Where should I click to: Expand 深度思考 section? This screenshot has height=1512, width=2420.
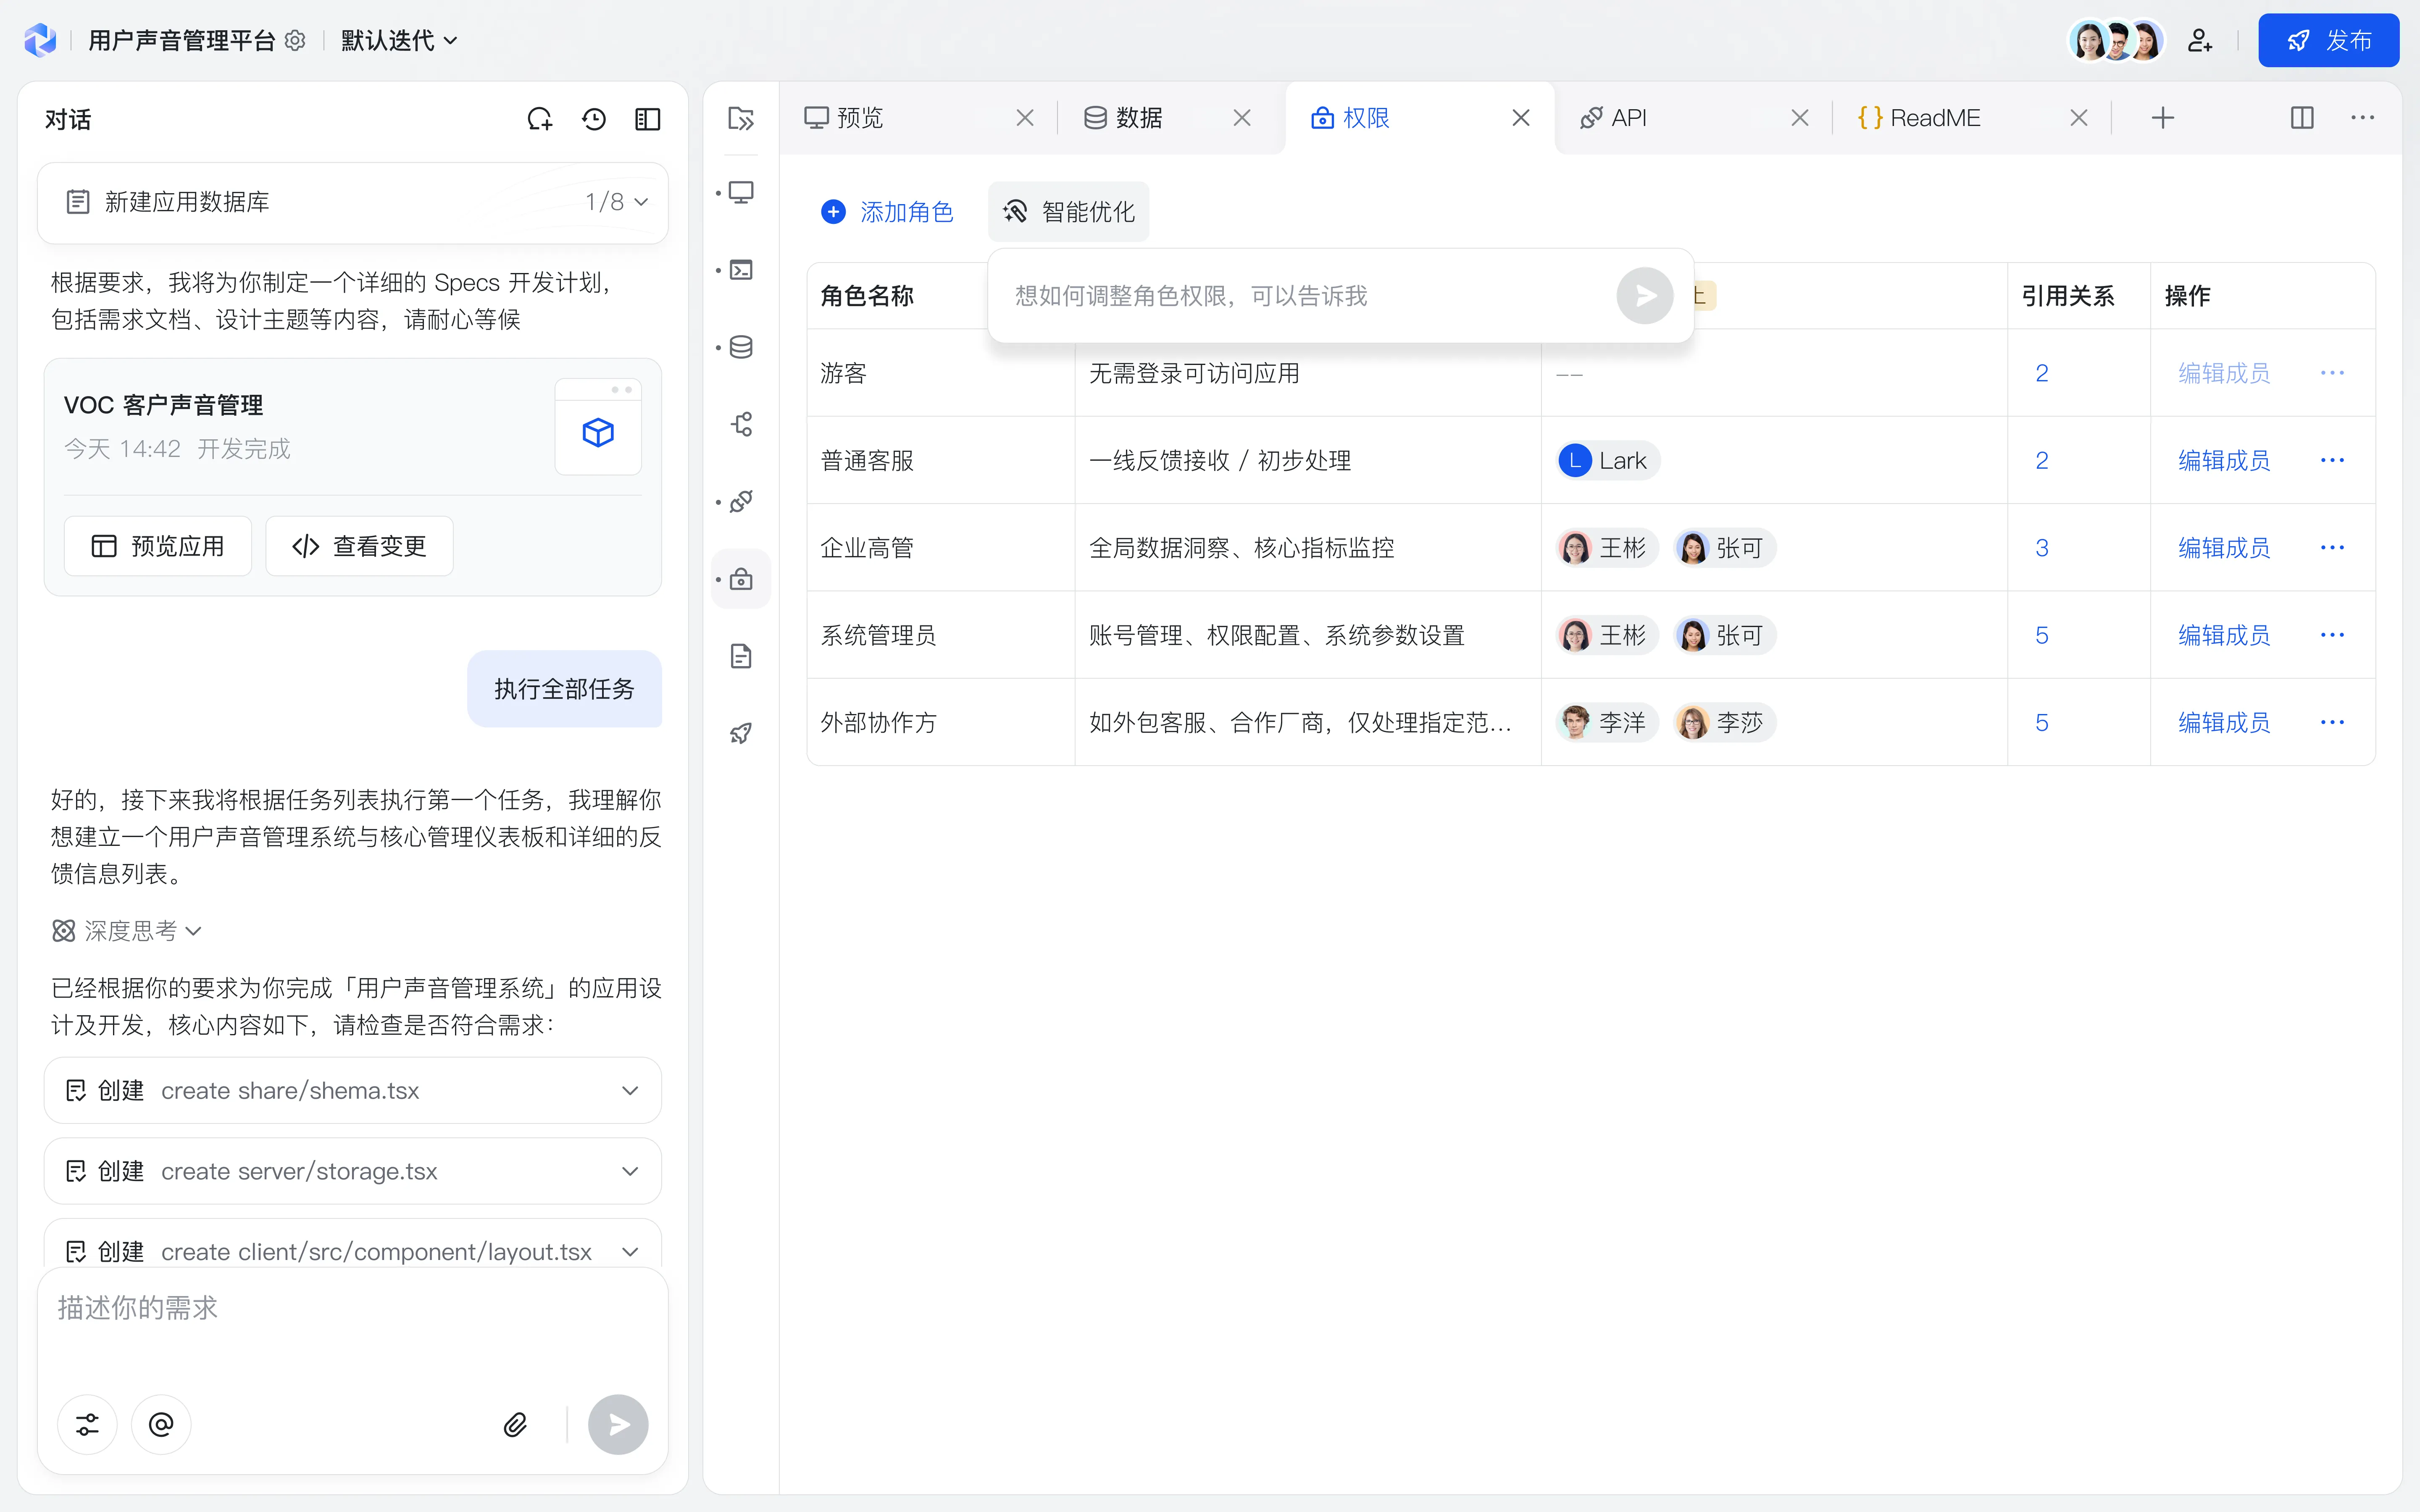[x=127, y=931]
